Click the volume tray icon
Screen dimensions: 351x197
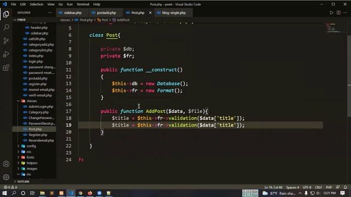pyautogui.click(x=318, y=193)
